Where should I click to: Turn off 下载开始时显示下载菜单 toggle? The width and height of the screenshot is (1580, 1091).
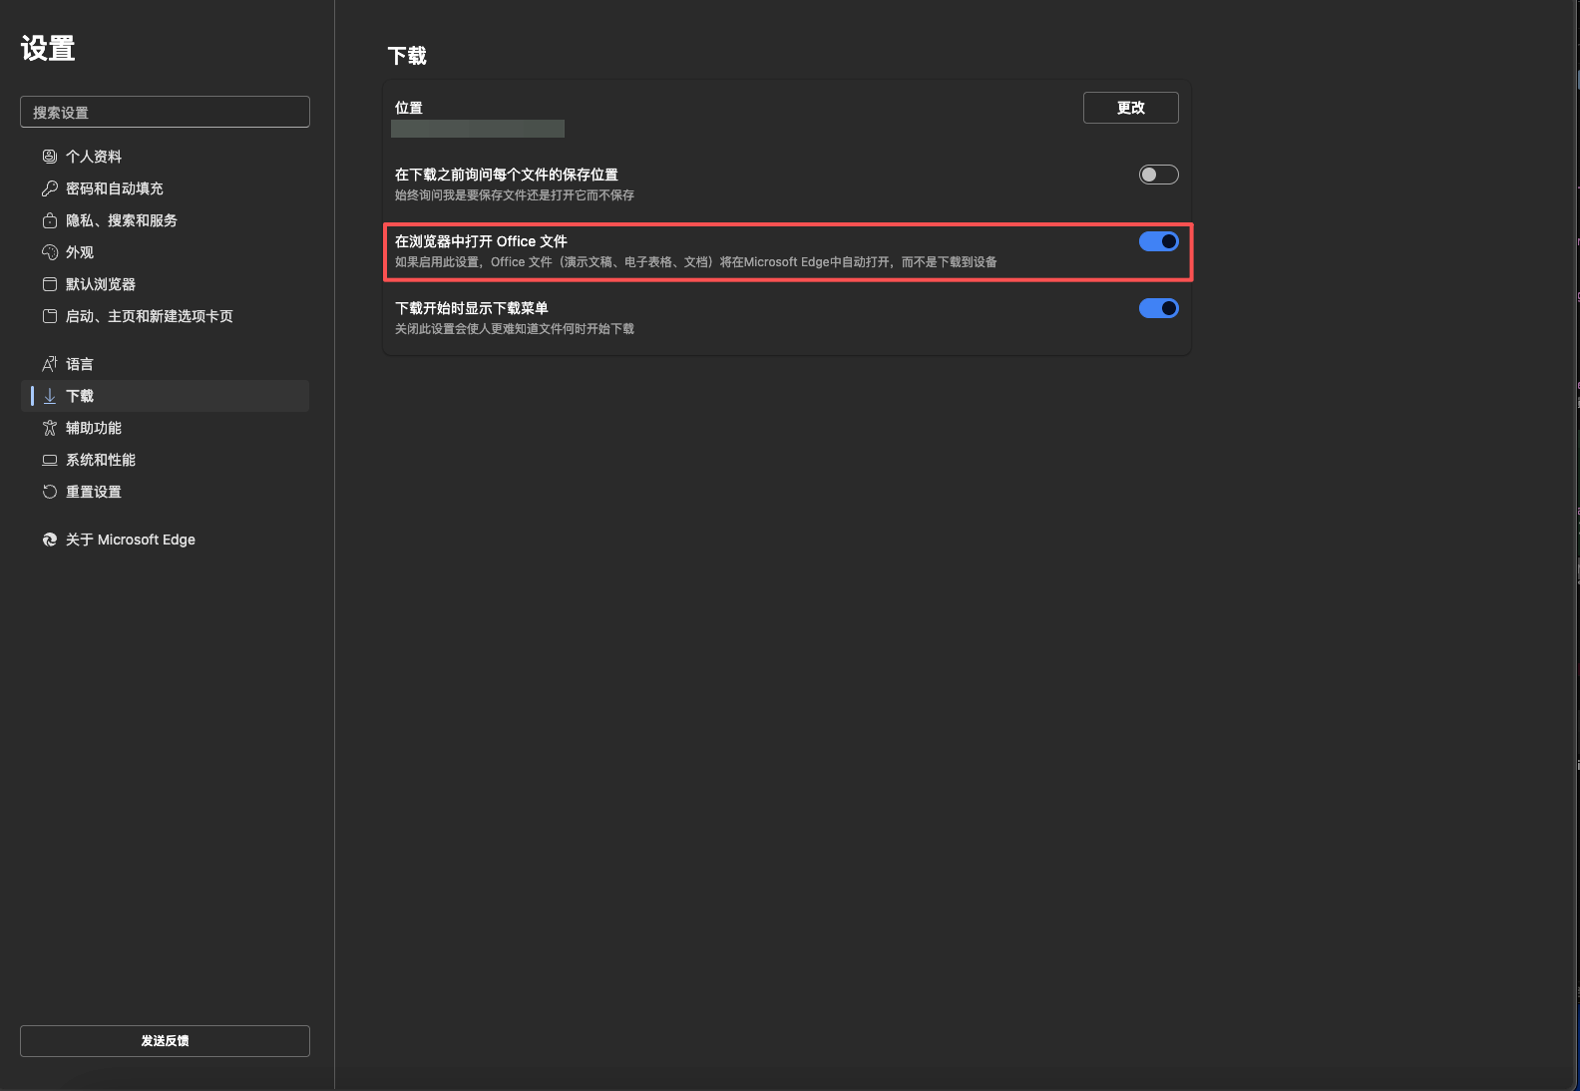pyautogui.click(x=1158, y=308)
